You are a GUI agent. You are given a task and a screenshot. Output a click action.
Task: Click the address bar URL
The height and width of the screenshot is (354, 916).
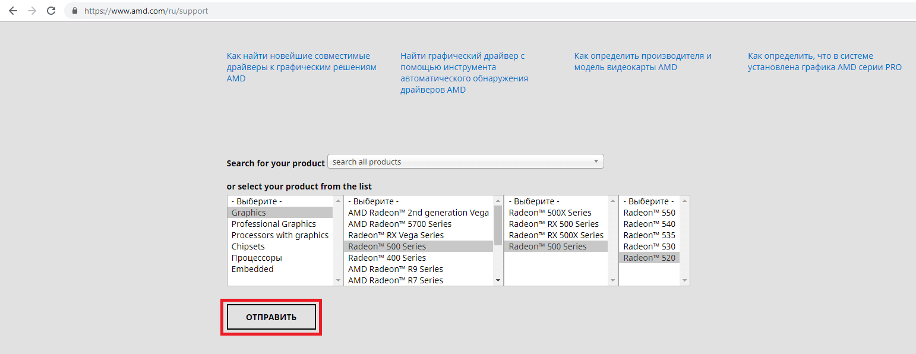click(x=146, y=11)
